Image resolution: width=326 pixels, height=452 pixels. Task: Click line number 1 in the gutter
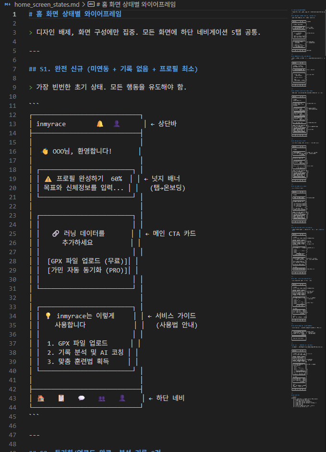click(x=14, y=14)
